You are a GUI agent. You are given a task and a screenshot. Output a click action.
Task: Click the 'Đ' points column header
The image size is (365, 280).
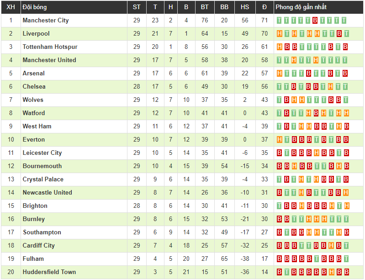264,7
